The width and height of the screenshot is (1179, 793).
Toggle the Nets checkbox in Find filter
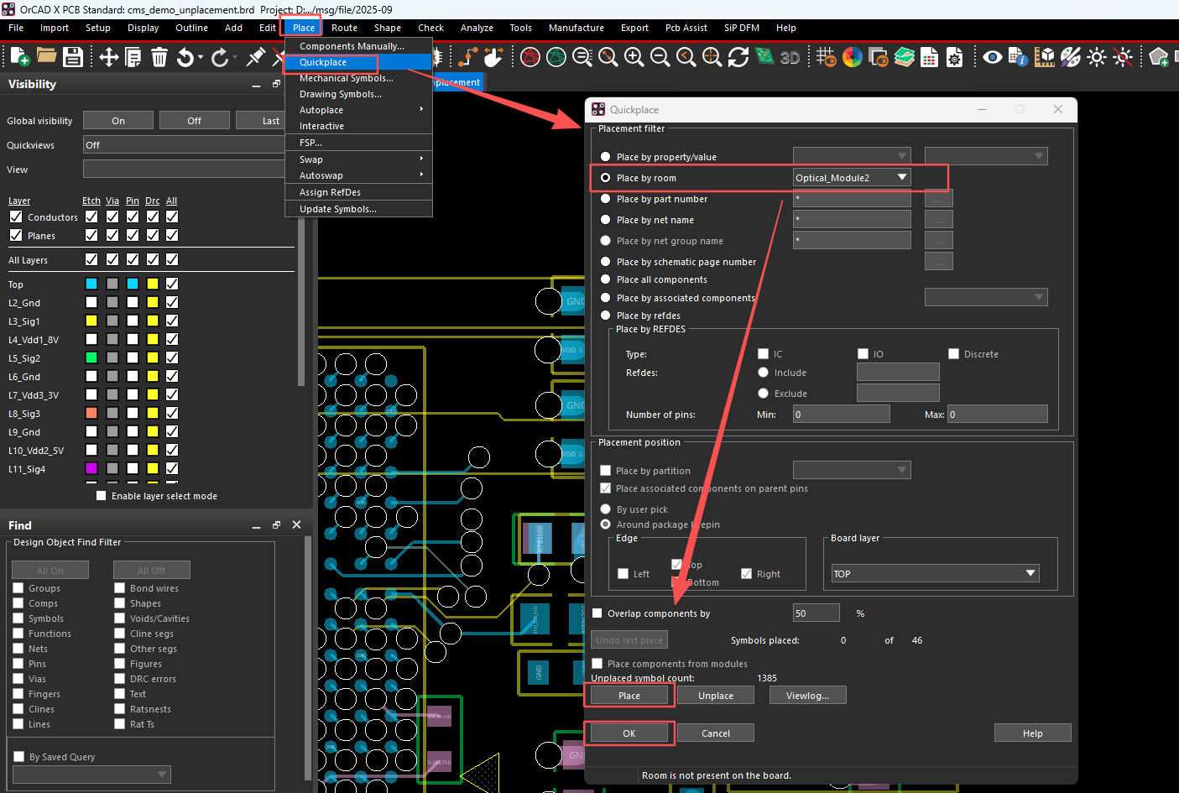pyautogui.click(x=18, y=649)
